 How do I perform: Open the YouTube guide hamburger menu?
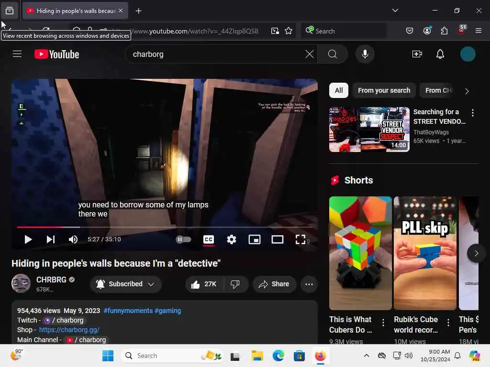[17, 54]
